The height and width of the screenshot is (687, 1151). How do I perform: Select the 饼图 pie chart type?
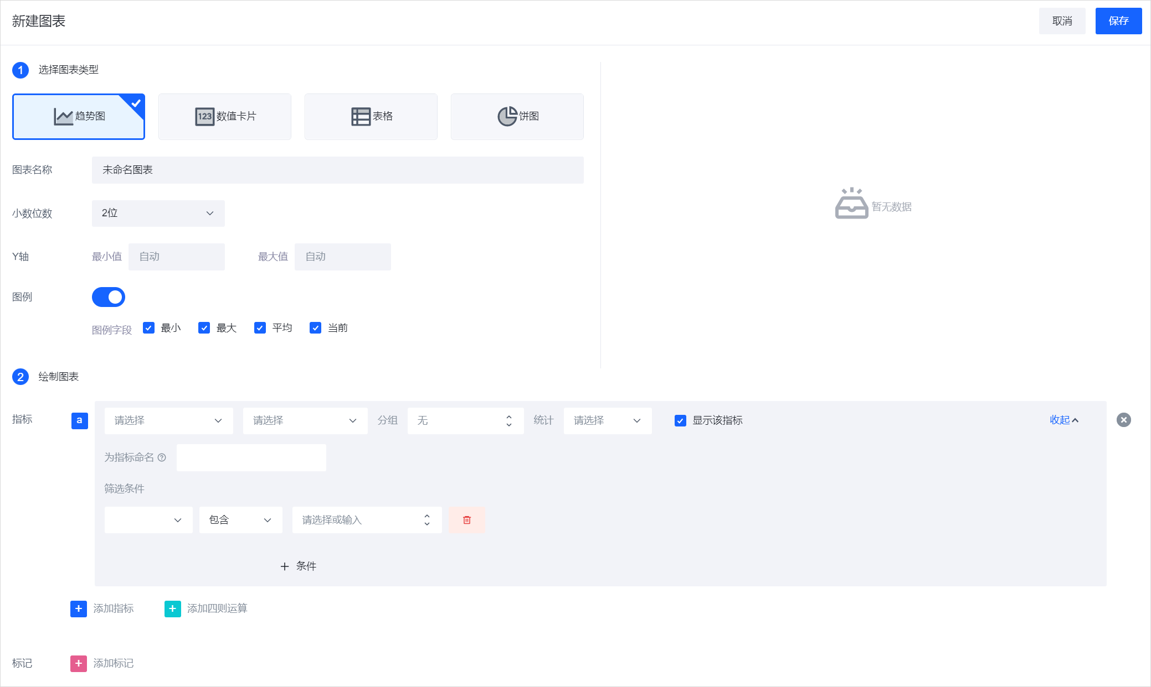click(x=517, y=117)
